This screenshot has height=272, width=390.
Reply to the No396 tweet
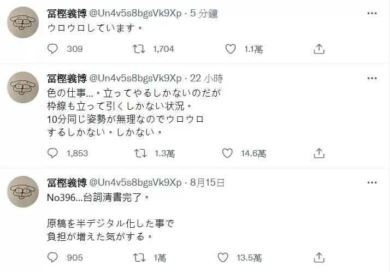click(x=53, y=258)
